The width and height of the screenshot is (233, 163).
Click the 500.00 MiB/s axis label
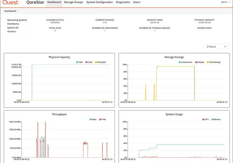pyautogui.click(x=16, y=148)
